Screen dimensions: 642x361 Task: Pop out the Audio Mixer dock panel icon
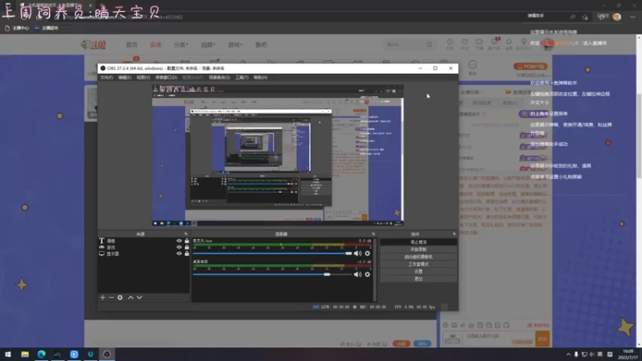[373, 234]
